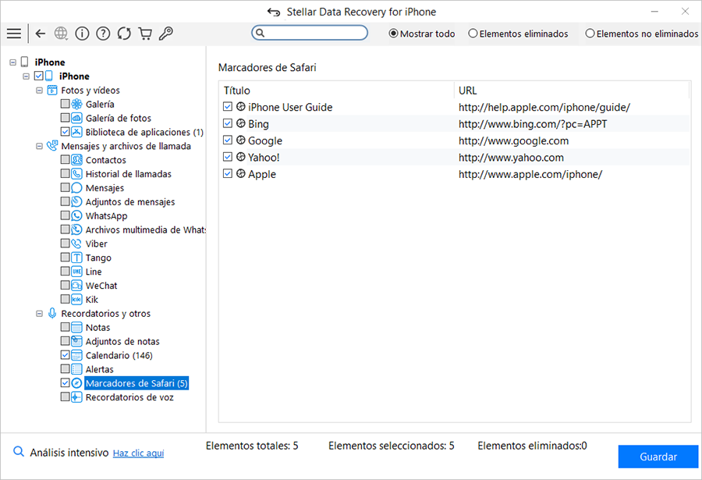
Task: Click the Galería de fotos icon
Action: pos(77,118)
